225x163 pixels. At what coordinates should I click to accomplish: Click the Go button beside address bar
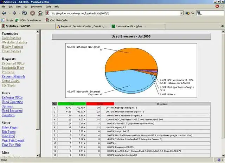189,13
